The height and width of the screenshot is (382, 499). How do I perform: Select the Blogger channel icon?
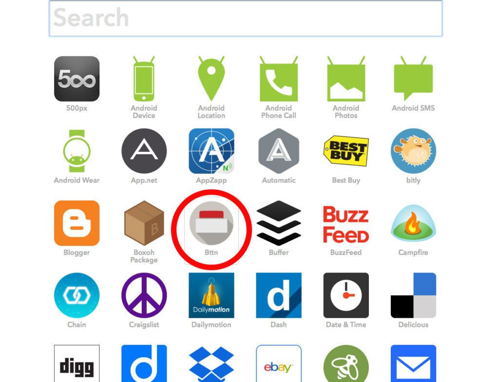(x=77, y=223)
